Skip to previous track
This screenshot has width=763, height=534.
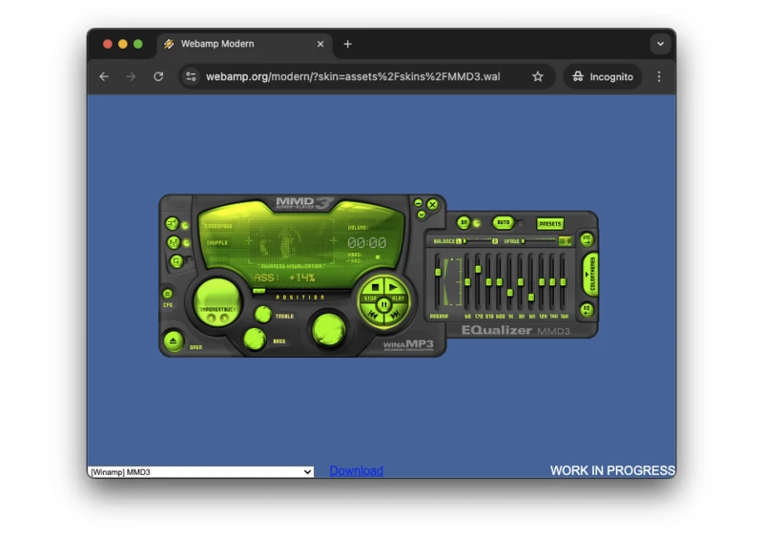[372, 315]
